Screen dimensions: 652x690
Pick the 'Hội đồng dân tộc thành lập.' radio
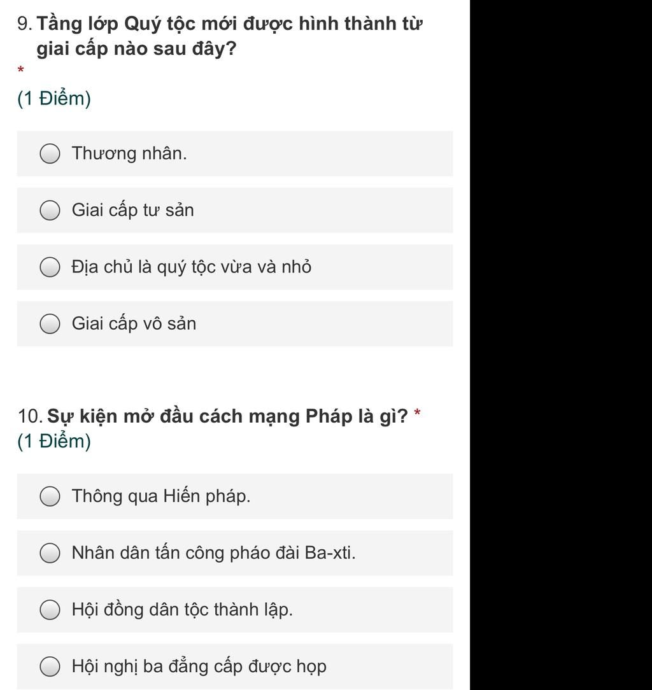(x=50, y=610)
